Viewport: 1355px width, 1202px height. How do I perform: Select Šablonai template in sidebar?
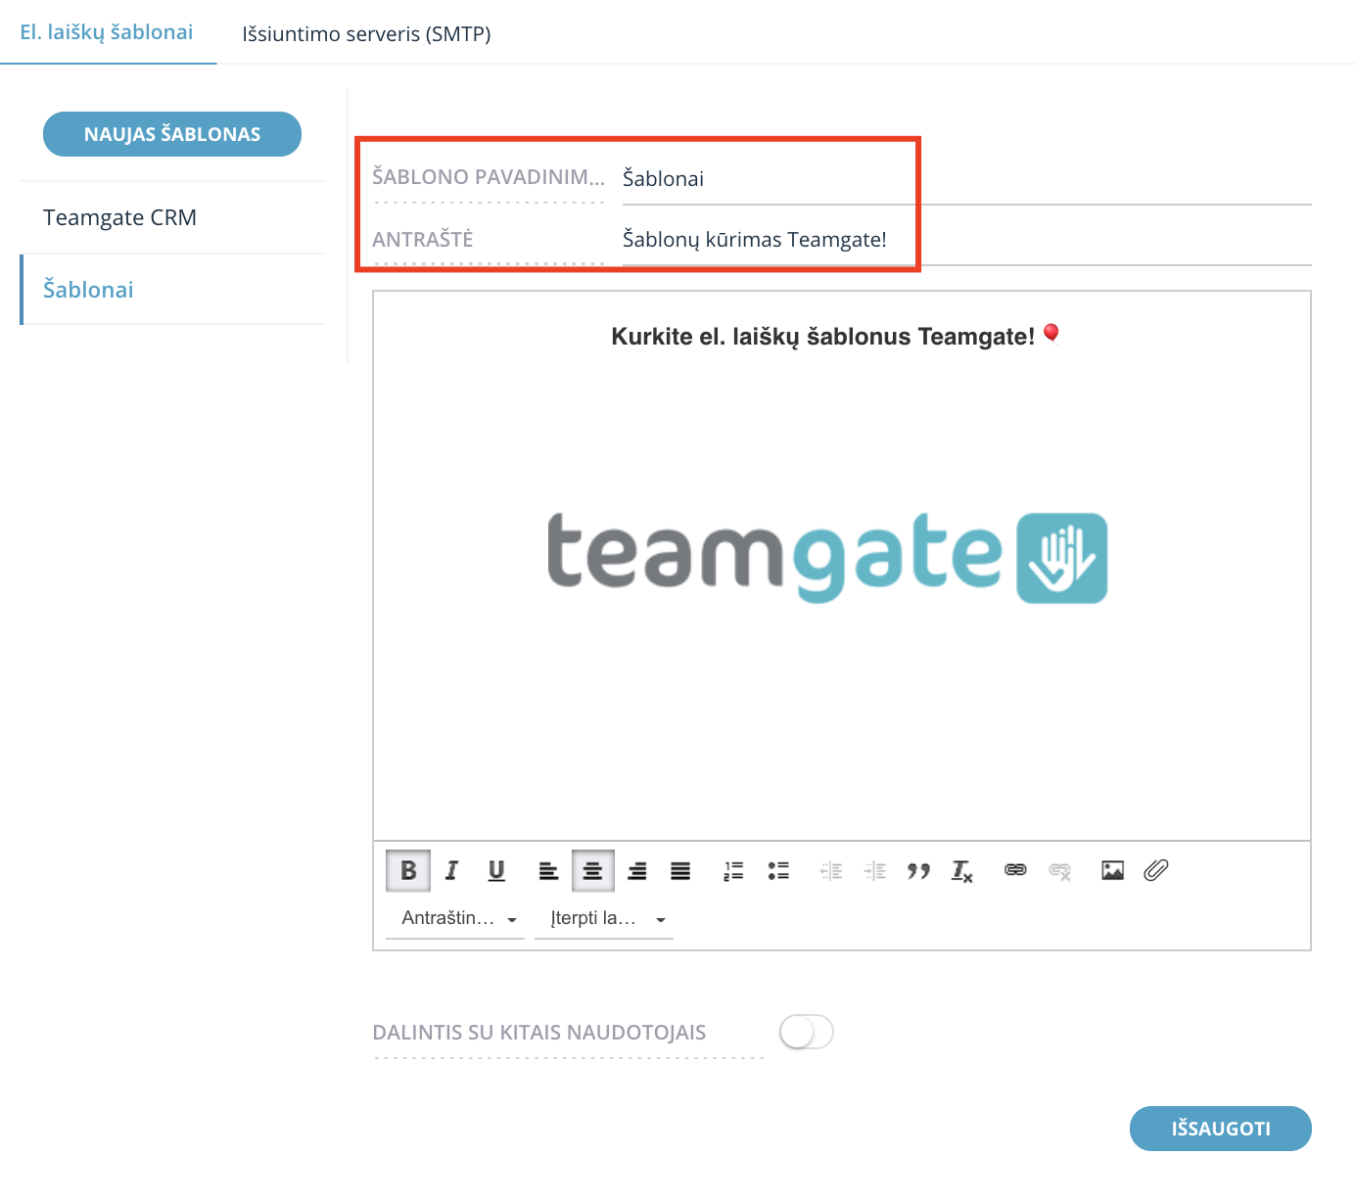pyautogui.click(x=172, y=290)
